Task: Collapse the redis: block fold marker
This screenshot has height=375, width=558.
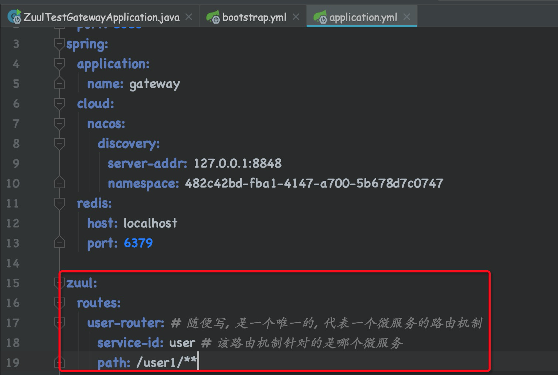Action: click(x=59, y=203)
